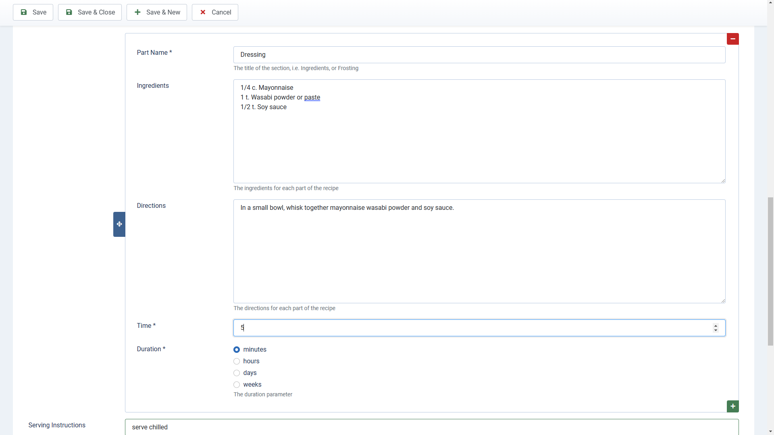This screenshot has width=774, height=435.
Task: Add new recipe part with green plus icon
Action: point(732,406)
